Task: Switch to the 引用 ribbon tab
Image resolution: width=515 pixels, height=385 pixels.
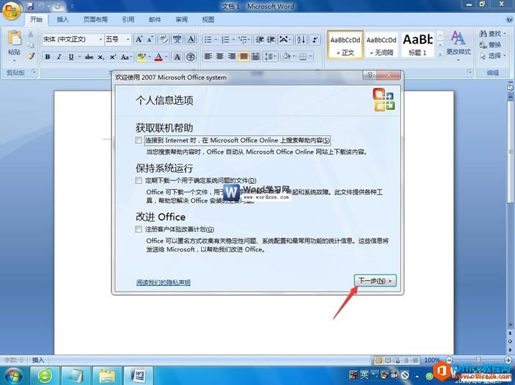Action: point(128,19)
